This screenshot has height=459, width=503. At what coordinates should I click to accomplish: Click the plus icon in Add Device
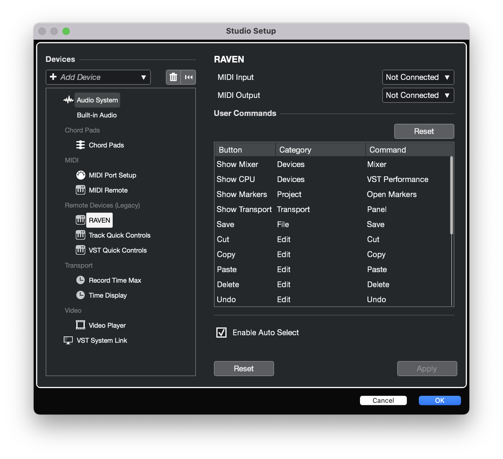pos(53,77)
